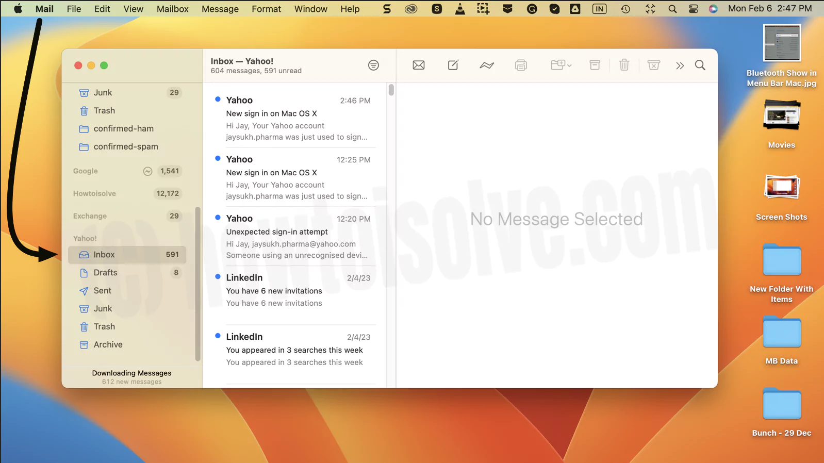Select the Movies desktop item
This screenshot has width=824, height=463.
click(781, 124)
